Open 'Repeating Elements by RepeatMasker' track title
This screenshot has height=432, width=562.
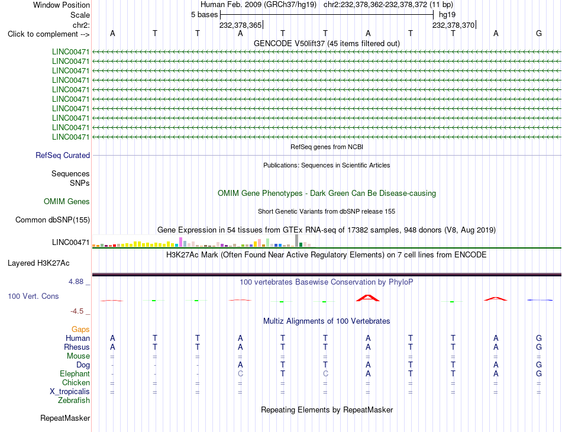click(x=327, y=410)
